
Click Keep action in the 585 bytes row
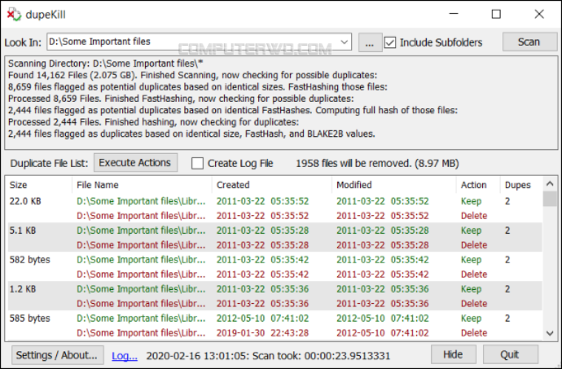(x=471, y=318)
